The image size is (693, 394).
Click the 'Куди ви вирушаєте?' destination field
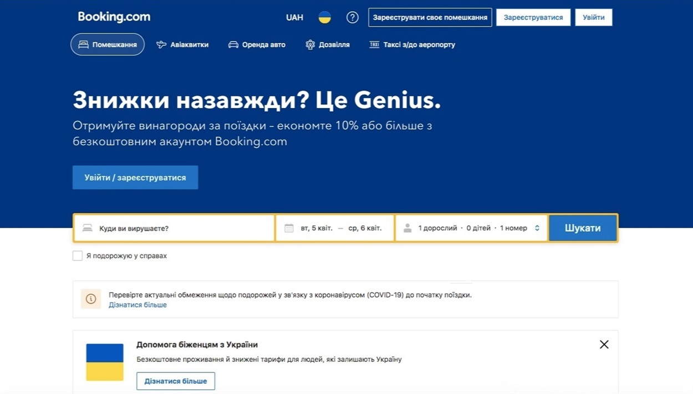177,228
